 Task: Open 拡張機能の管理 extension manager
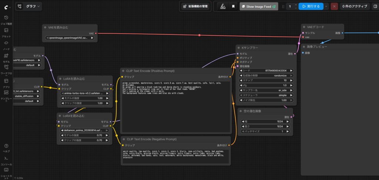pos(195,7)
